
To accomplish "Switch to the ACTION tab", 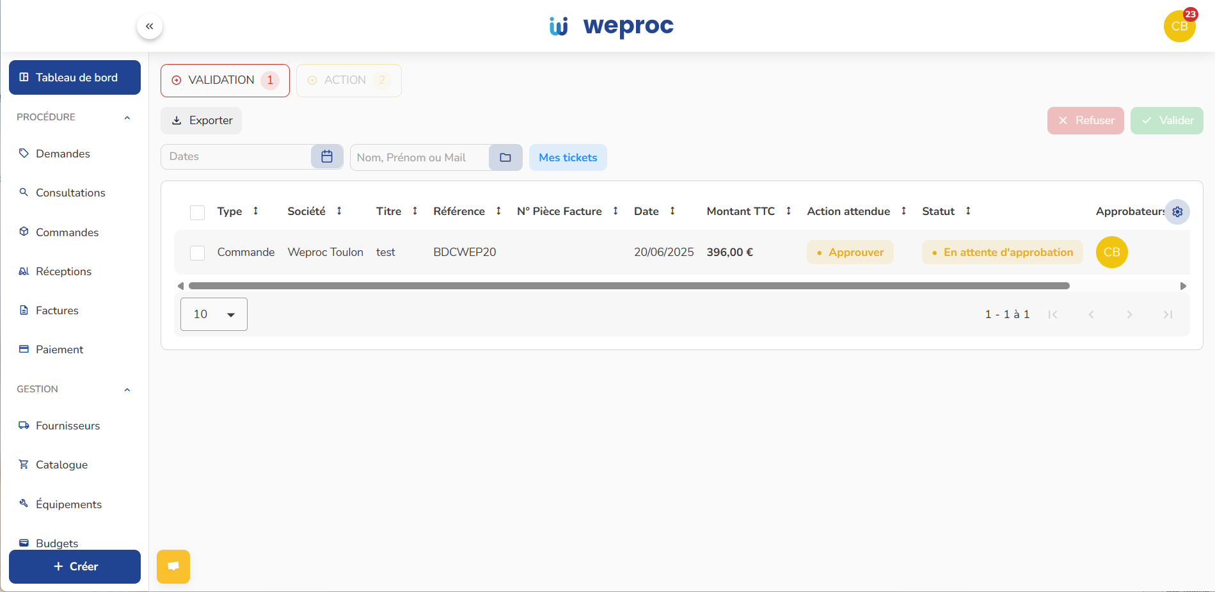I will pos(348,80).
